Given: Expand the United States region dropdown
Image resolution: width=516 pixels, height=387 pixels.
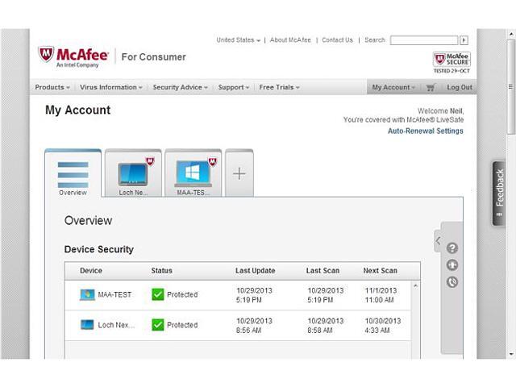Looking at the screenshot, I should (238, 40).
